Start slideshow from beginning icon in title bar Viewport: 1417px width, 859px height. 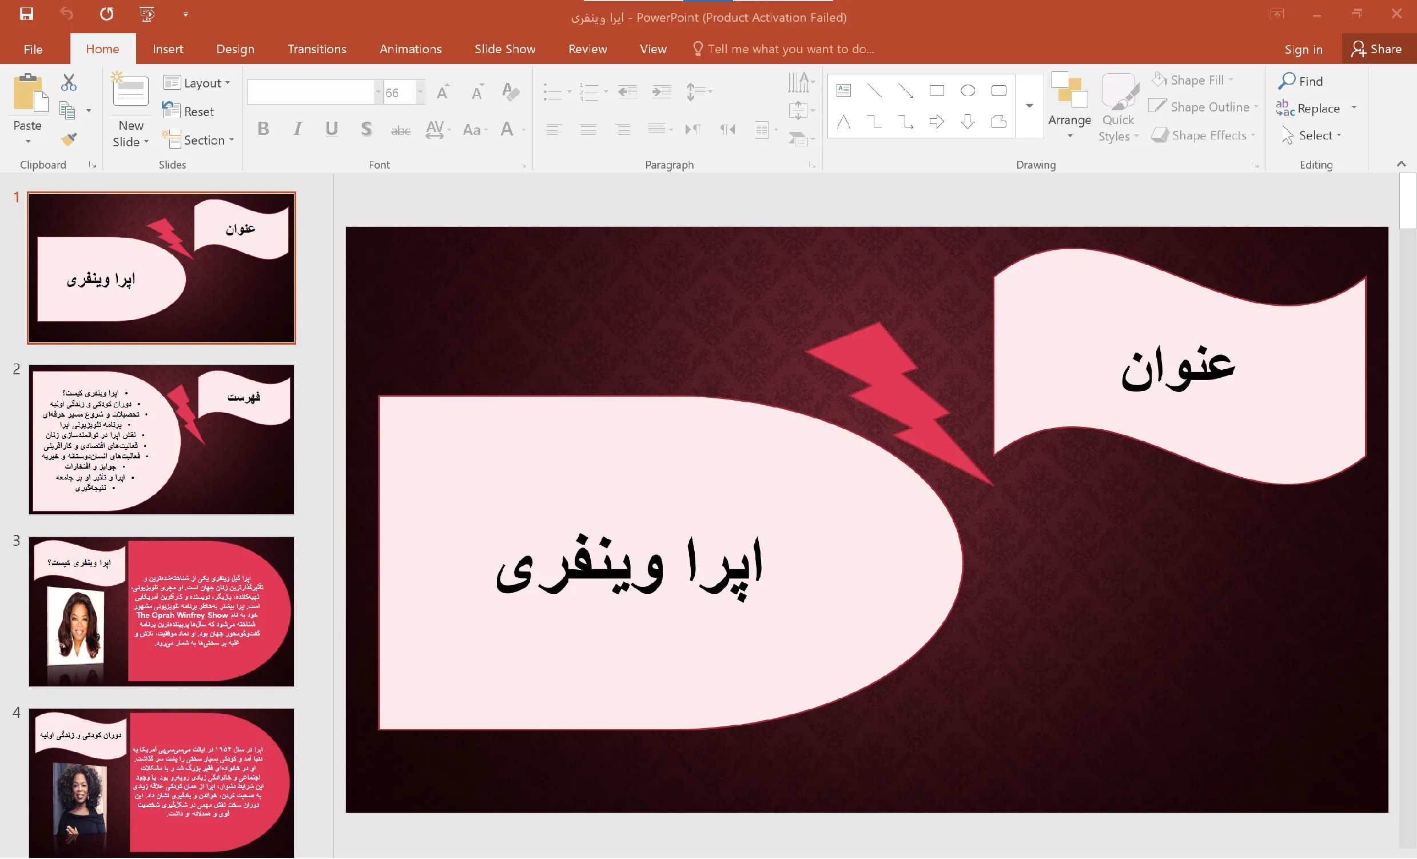tap(147, 14)
